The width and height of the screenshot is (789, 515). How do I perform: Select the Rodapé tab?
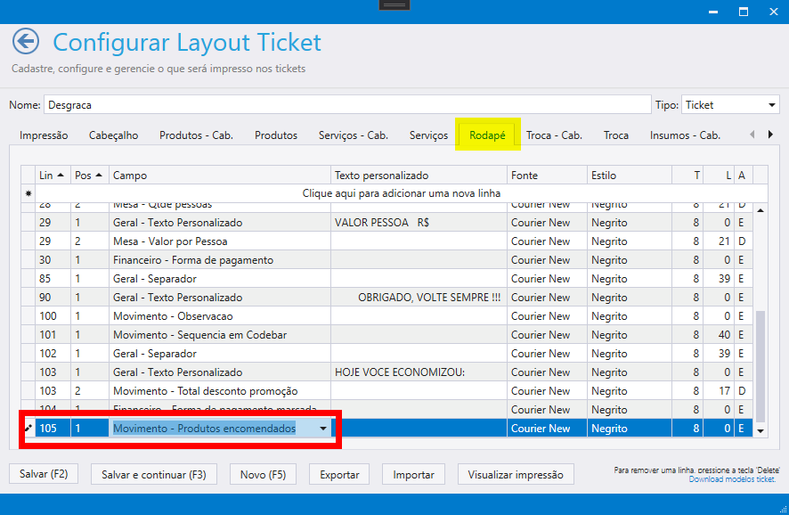coord(487,135)
